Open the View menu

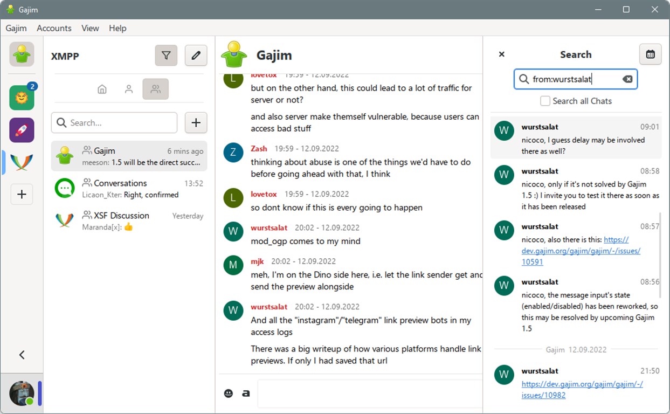[90, 28]
